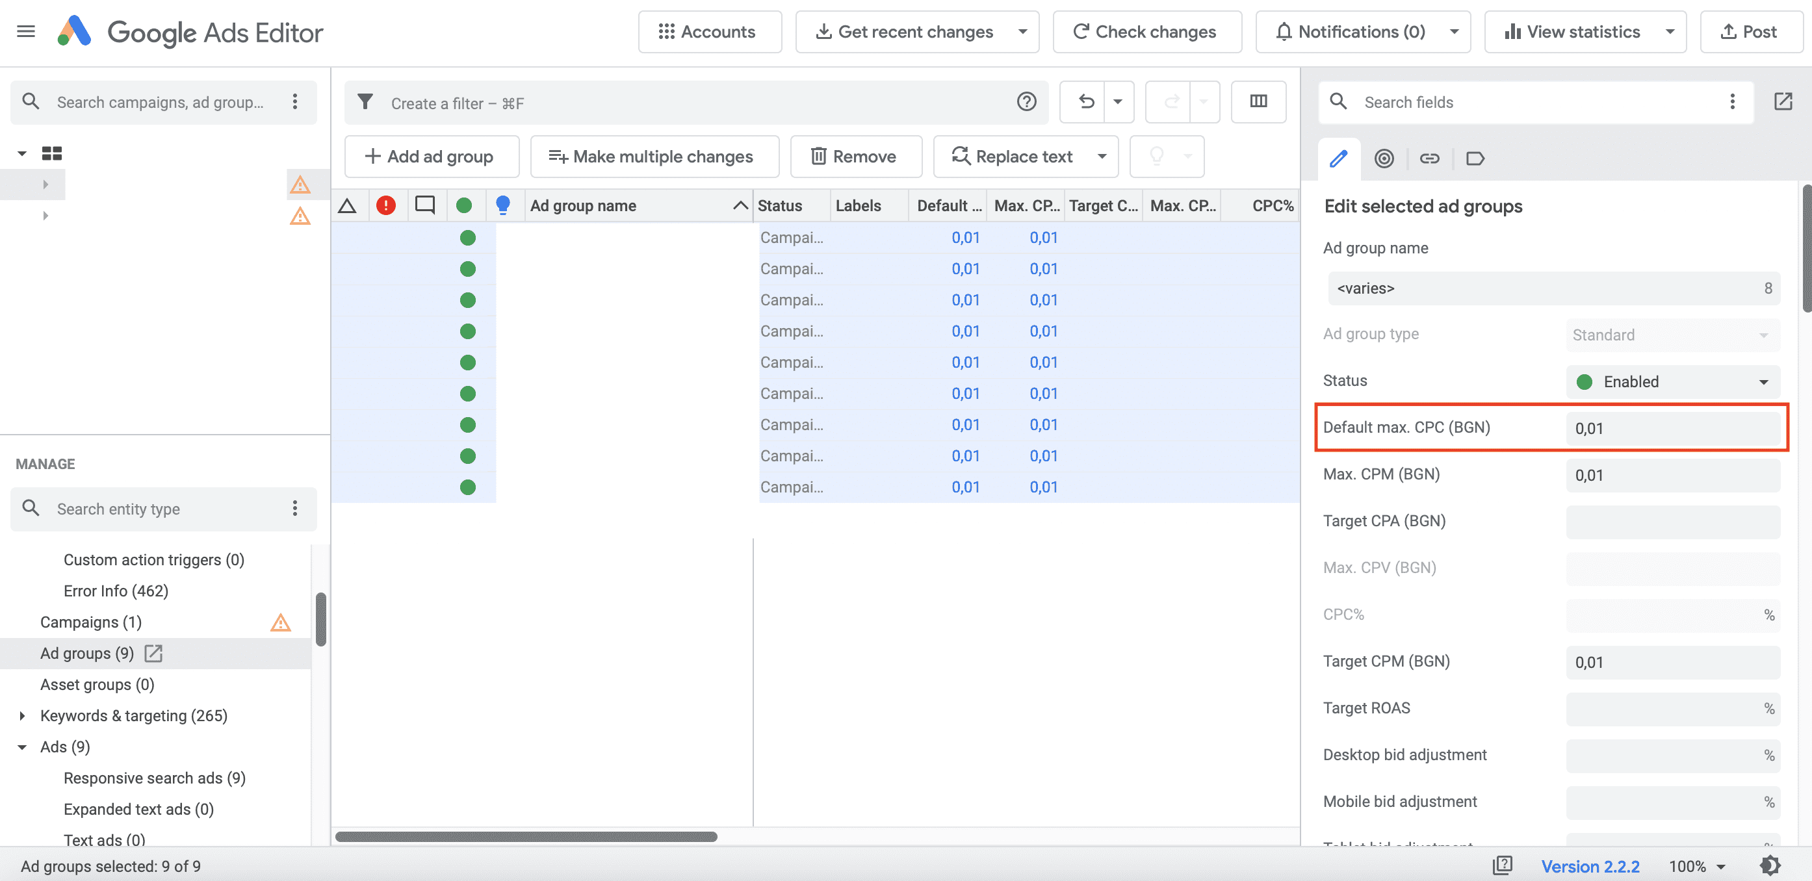Open the zoom 100% dropdown
Viewport: 1812px width, 881px height.
point(1697,865)
